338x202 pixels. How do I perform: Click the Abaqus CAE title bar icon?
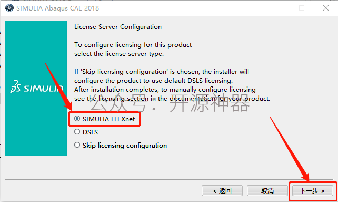pyautogui.click(x=9, y=8)
